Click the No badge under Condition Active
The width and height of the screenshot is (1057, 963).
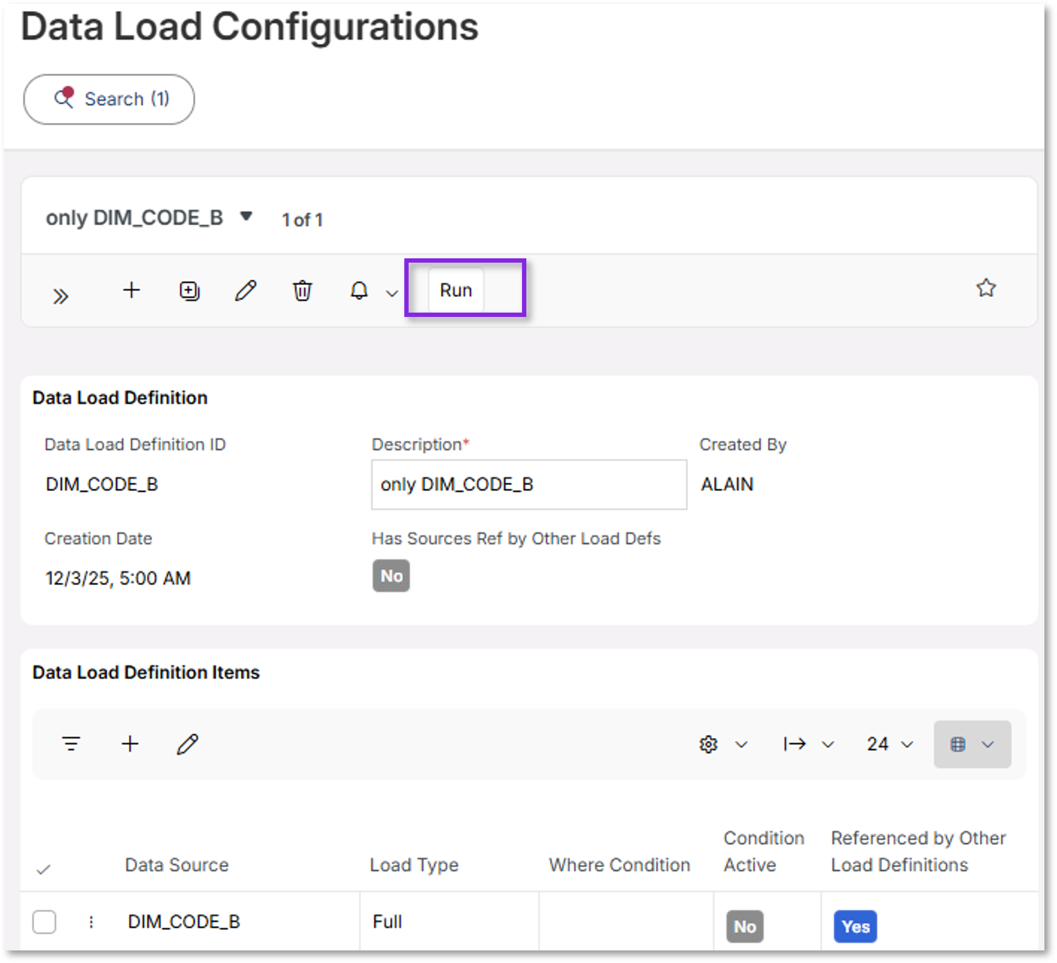tap(744, 926)
